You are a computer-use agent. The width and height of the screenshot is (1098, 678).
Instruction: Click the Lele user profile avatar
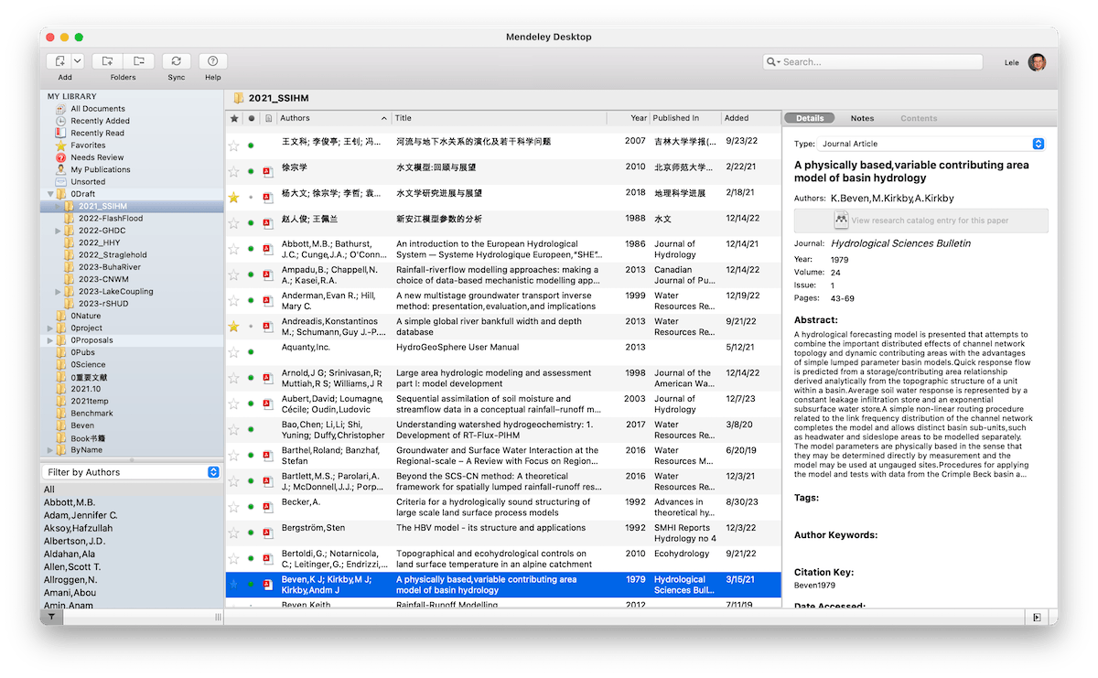pos(1037,62)
